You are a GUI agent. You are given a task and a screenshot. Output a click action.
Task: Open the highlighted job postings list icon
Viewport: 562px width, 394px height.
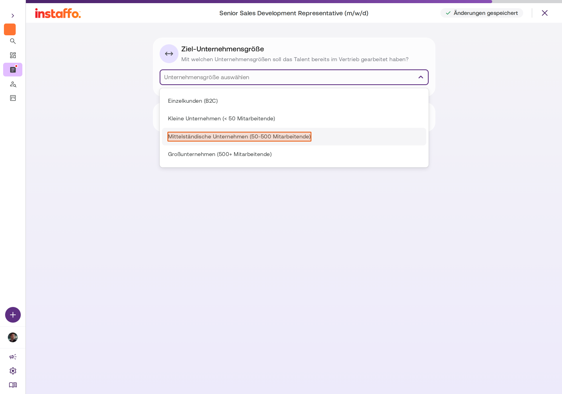[13, 70]
